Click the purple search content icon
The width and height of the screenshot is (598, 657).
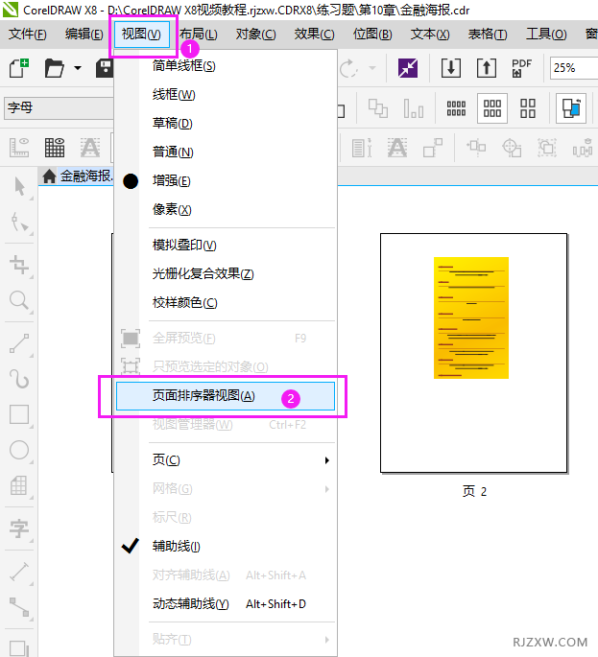pos(408,68)
